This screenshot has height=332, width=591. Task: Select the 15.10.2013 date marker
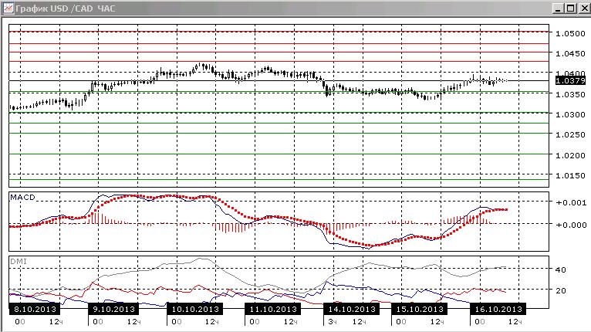coord(420,309)
